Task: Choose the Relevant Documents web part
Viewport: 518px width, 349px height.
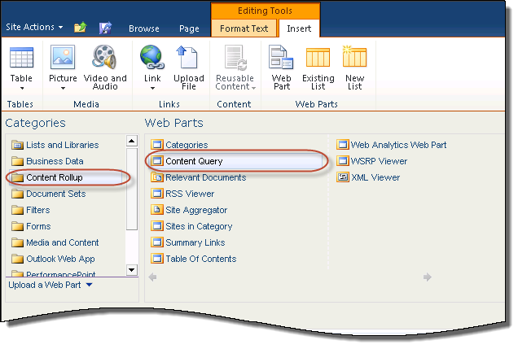Action: (x=199, y=177)
